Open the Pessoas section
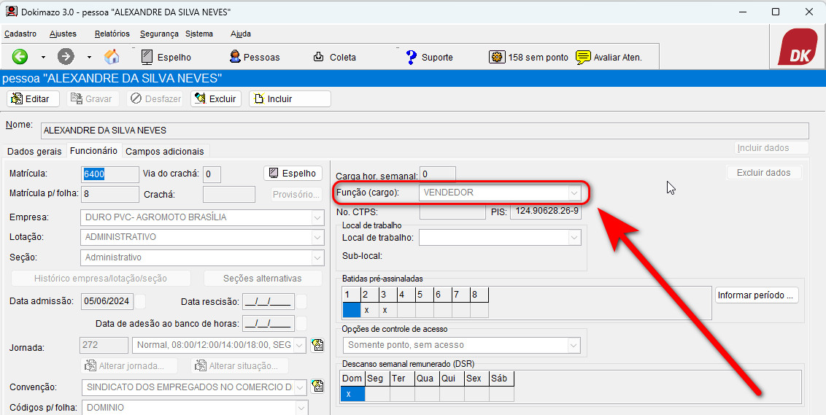This screenshot has height=415, width=826. point(254,57)
